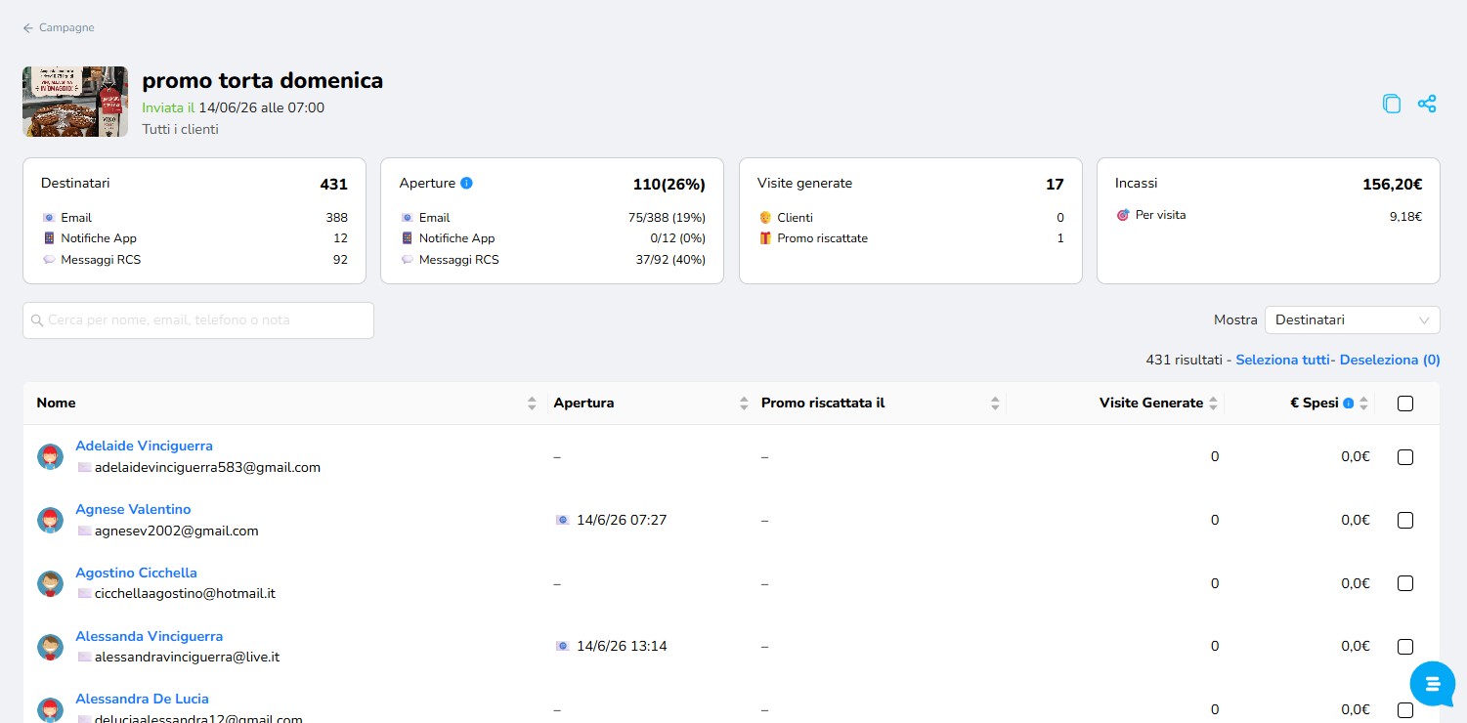This screenshot has width=1467, height=723.
Task: Click the '37/92 (40%)' RCS opens value
Action: (x=670, y=260)
